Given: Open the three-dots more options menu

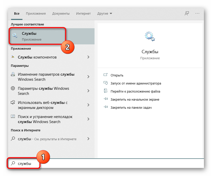Looking at the screenshot, I should click(197, 14).
